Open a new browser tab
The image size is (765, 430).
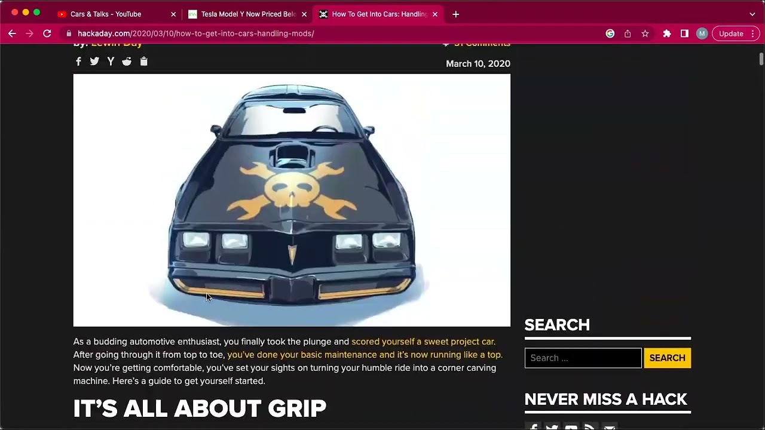(x=455, y=14)
